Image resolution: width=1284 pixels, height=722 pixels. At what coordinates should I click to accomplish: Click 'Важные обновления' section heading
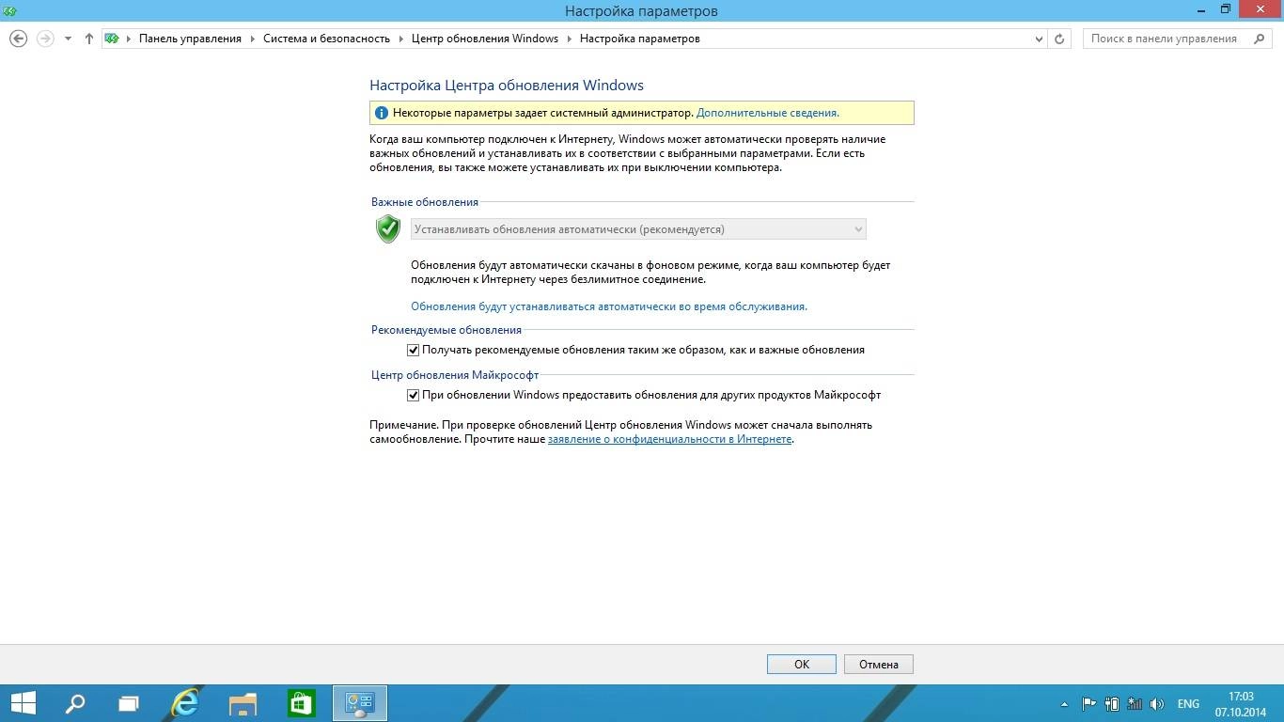tap(425, 202)
